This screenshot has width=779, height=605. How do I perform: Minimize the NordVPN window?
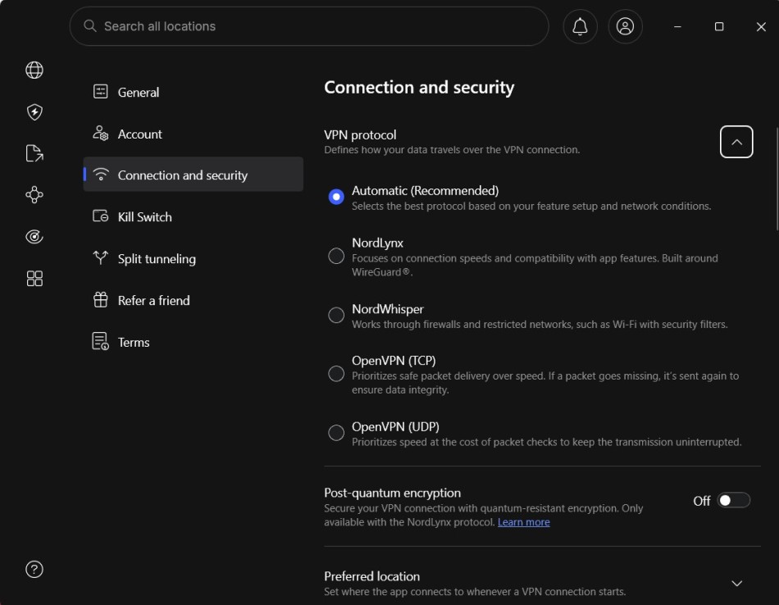(x=677, y=26)
